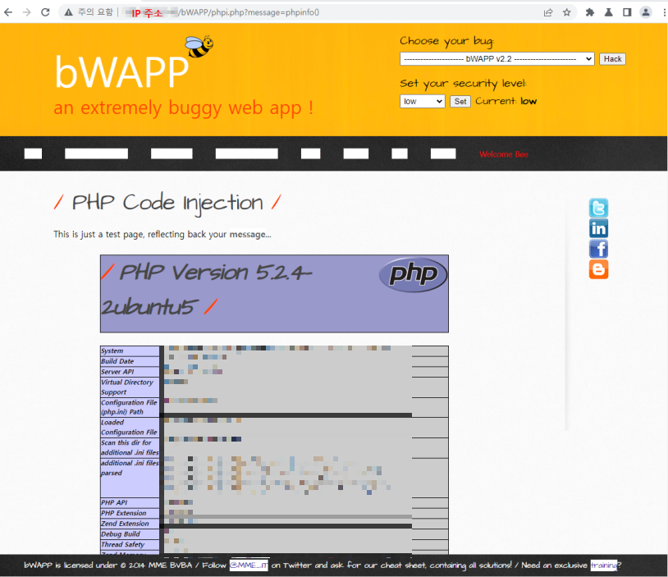Screen dimensions: 668x577
Task: Click the Thread Safety row label
Action: point(123,544)
